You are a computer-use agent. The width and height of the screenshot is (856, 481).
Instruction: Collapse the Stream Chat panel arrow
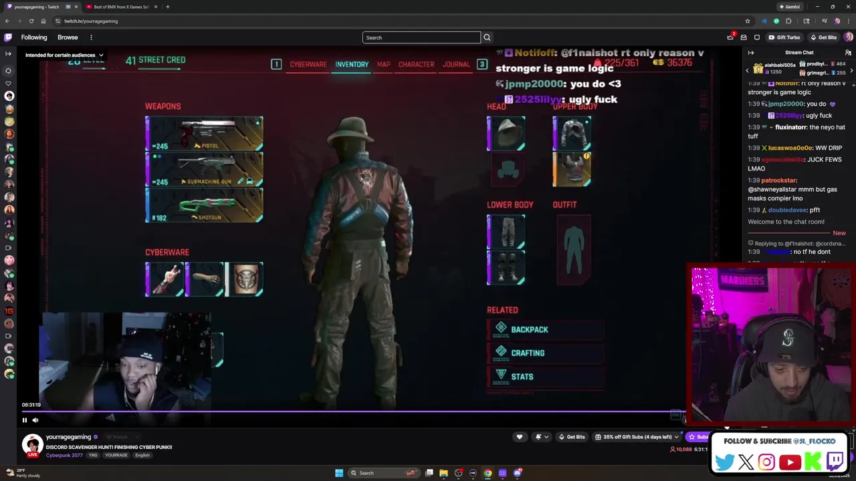(751, 52)
